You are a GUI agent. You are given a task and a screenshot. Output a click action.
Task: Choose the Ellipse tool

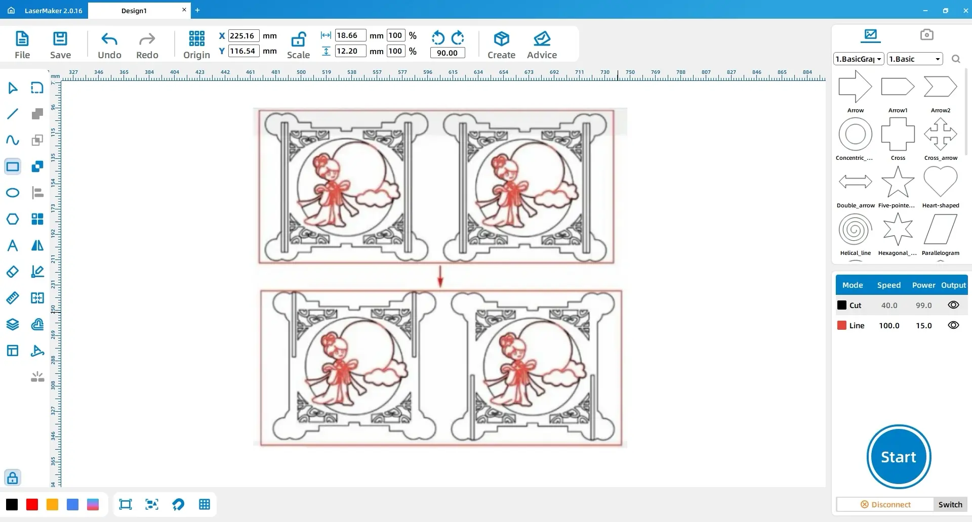(x=13, y=193)
